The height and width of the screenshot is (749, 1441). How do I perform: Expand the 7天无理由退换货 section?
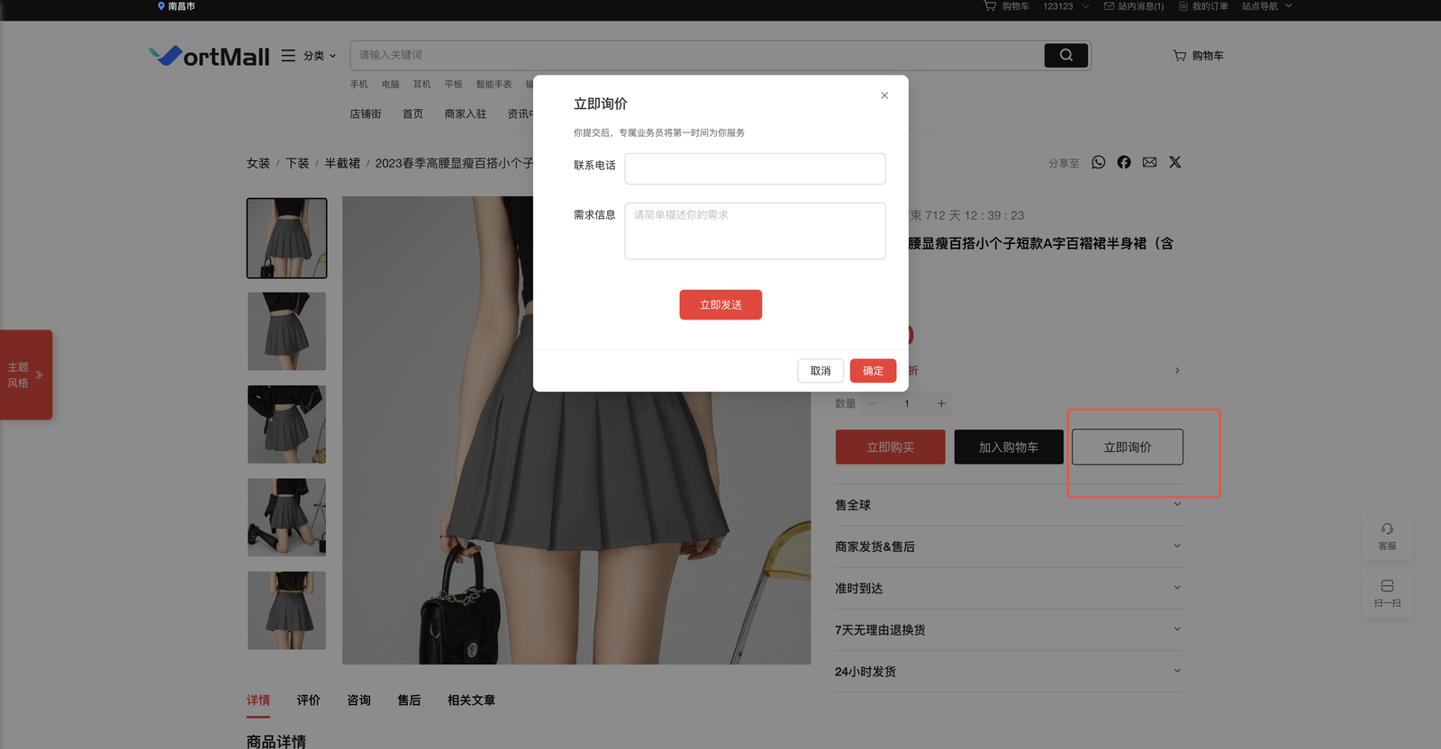(1176, 629)
